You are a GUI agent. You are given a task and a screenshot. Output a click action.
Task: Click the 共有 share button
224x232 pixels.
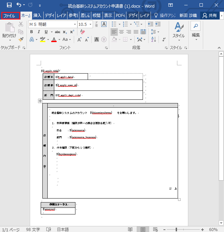(209, 15)
